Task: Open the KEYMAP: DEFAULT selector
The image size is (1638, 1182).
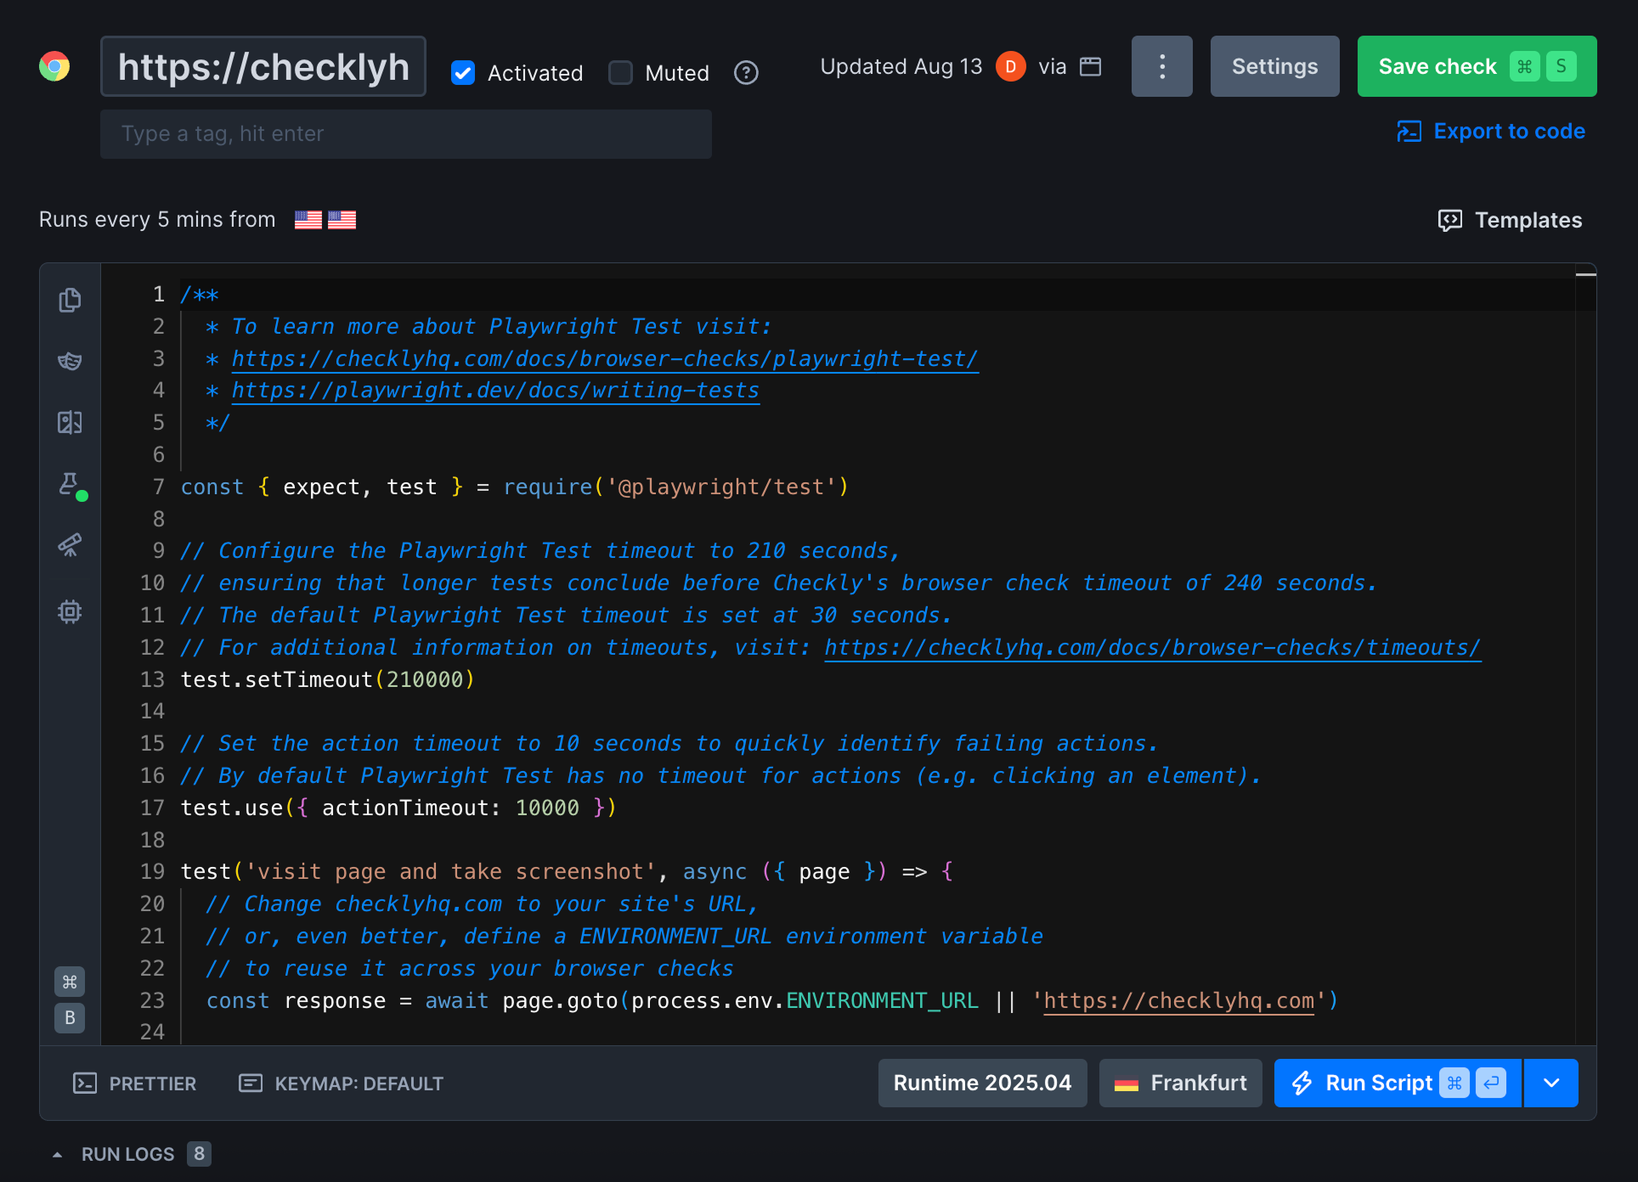Action: [340, 1083]
